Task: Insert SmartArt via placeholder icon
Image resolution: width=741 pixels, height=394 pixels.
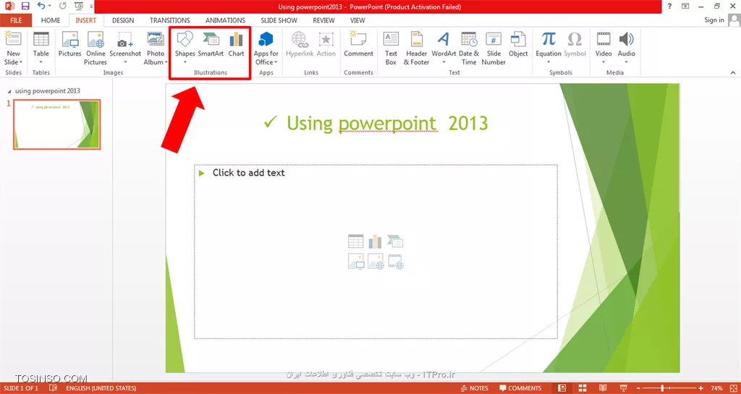Action: (395, 241)
